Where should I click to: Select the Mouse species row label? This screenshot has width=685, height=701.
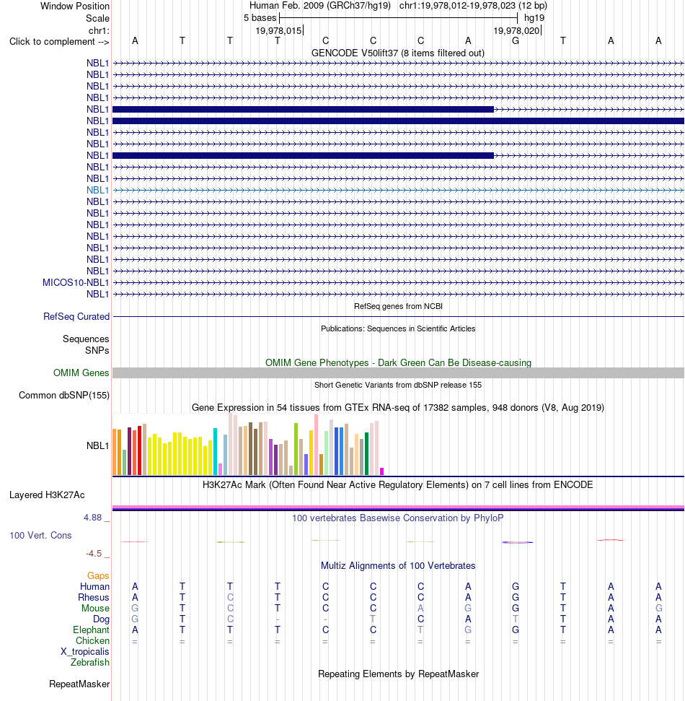(95, 608)
